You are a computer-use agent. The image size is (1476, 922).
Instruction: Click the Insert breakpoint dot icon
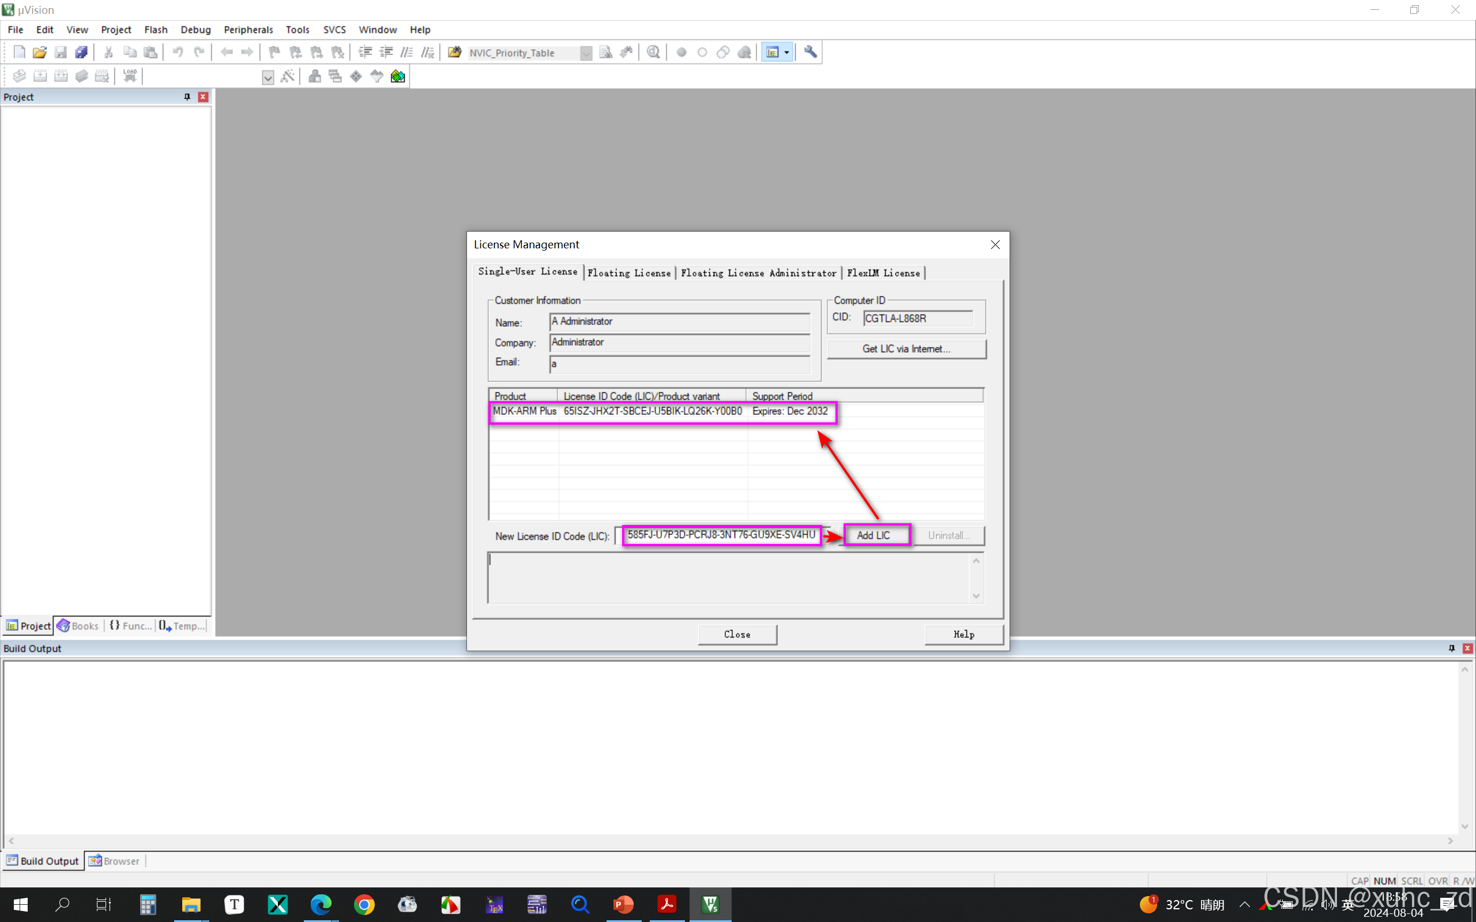pos(682,52)
